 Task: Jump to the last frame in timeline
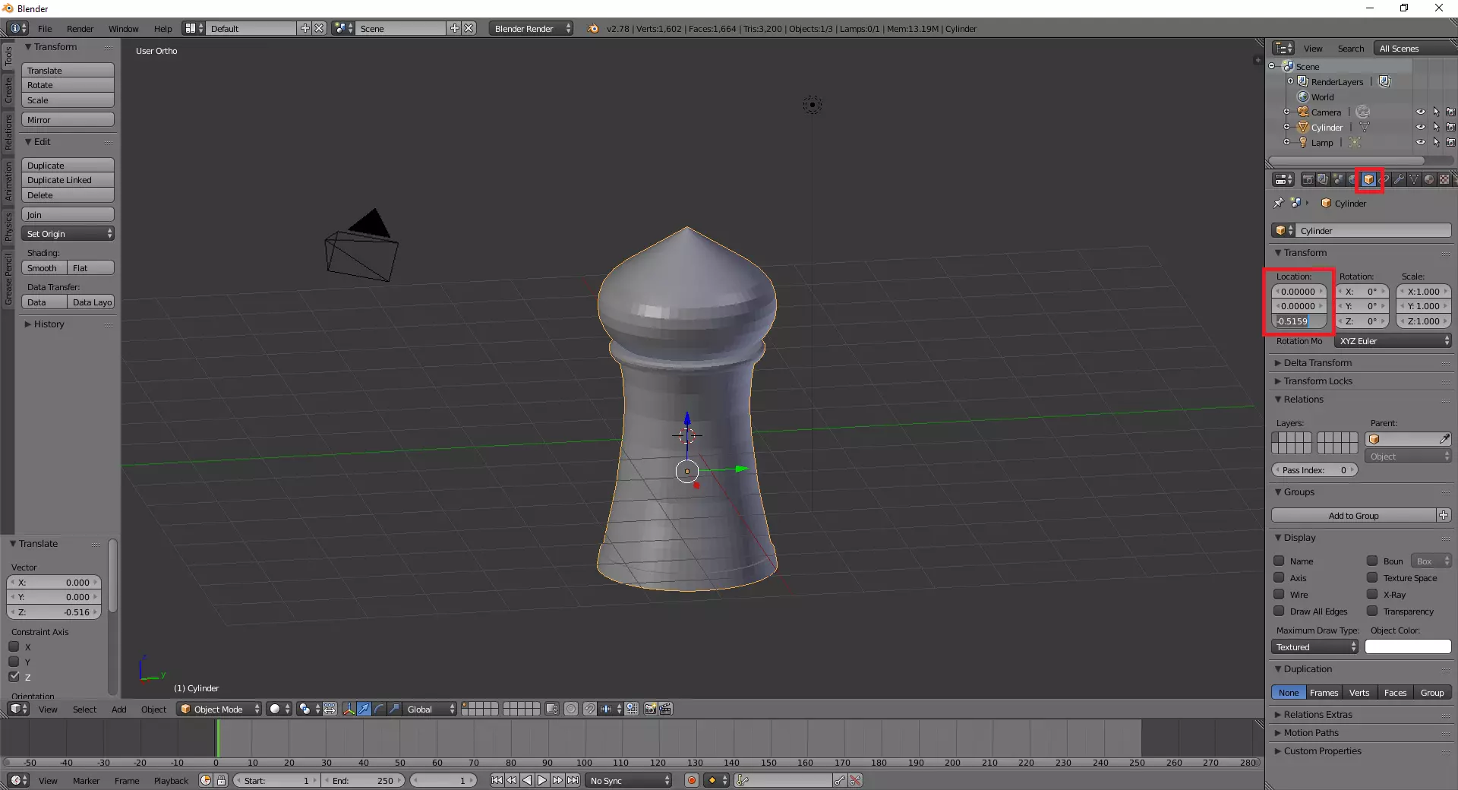[x=573, y=780]
